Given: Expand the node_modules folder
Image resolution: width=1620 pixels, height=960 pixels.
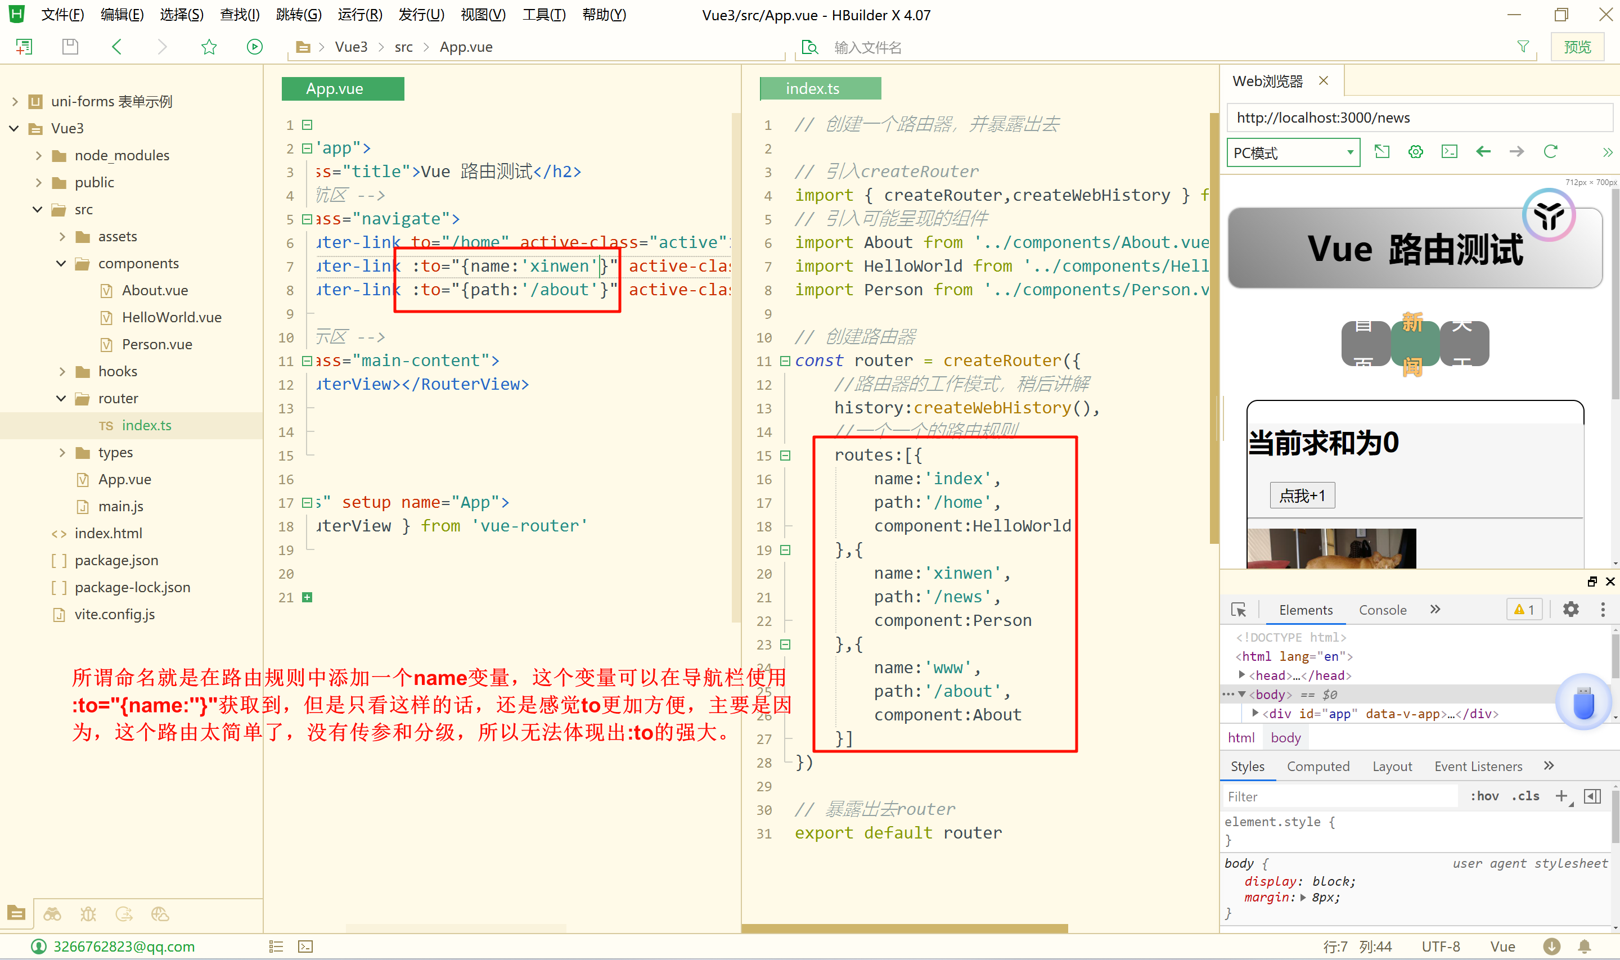Looking at the screenshot, I should click(39, 155).
